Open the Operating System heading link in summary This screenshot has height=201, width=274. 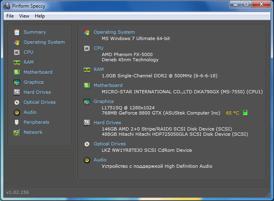click(x=114, y=32)
